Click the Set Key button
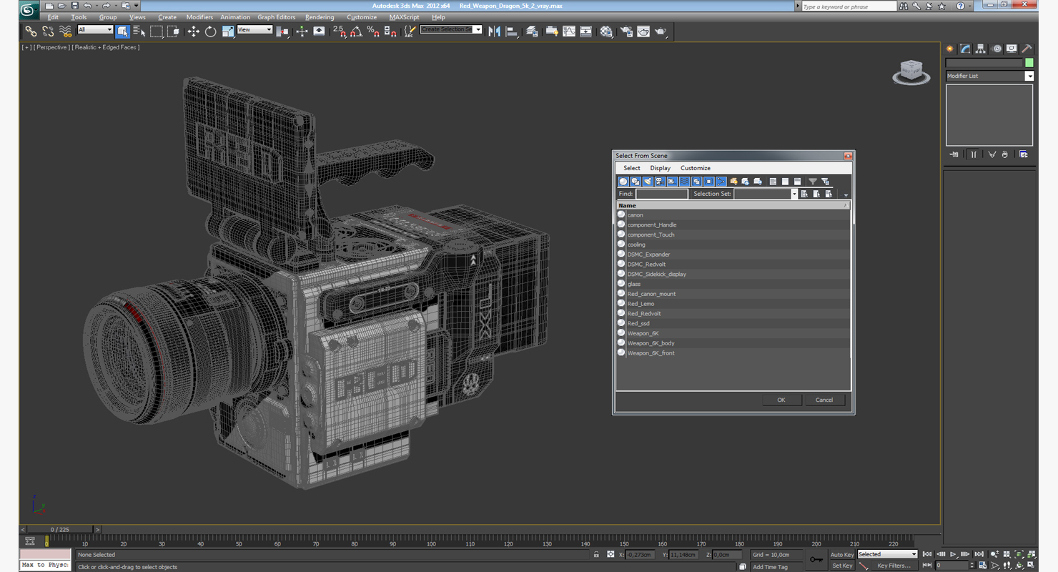1058x572 pixels. pyautogui.click(x=841, y=566)
